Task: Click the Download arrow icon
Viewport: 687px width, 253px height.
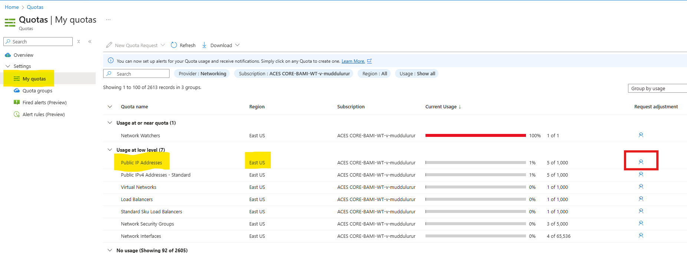Action: coord(204,45)
